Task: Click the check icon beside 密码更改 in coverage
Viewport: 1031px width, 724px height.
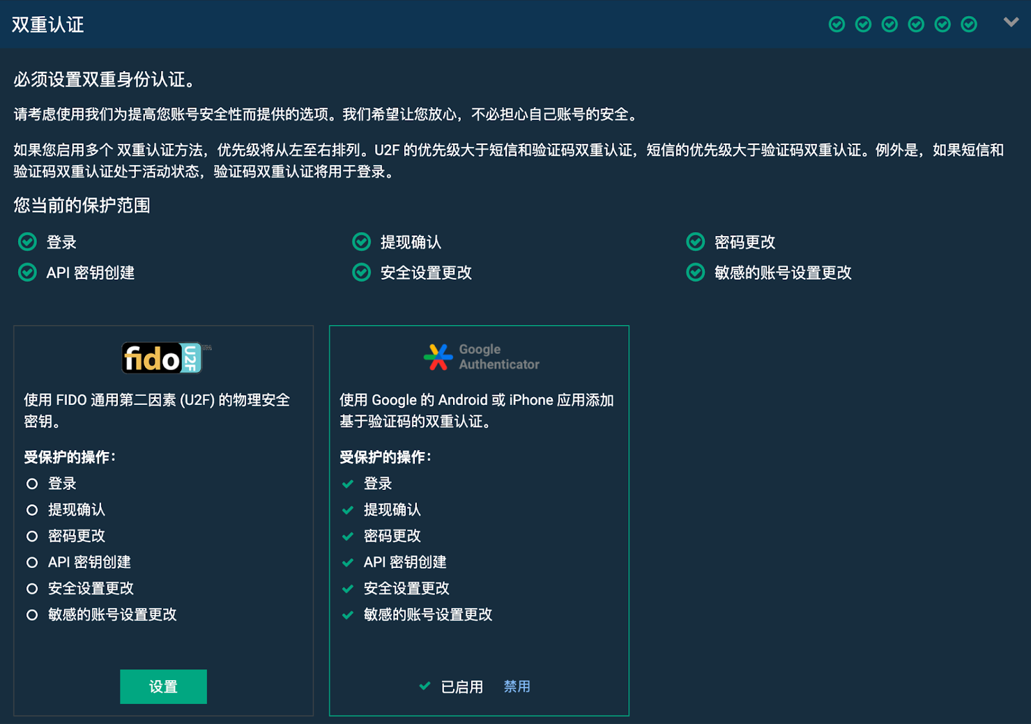Action: (695, 242)
